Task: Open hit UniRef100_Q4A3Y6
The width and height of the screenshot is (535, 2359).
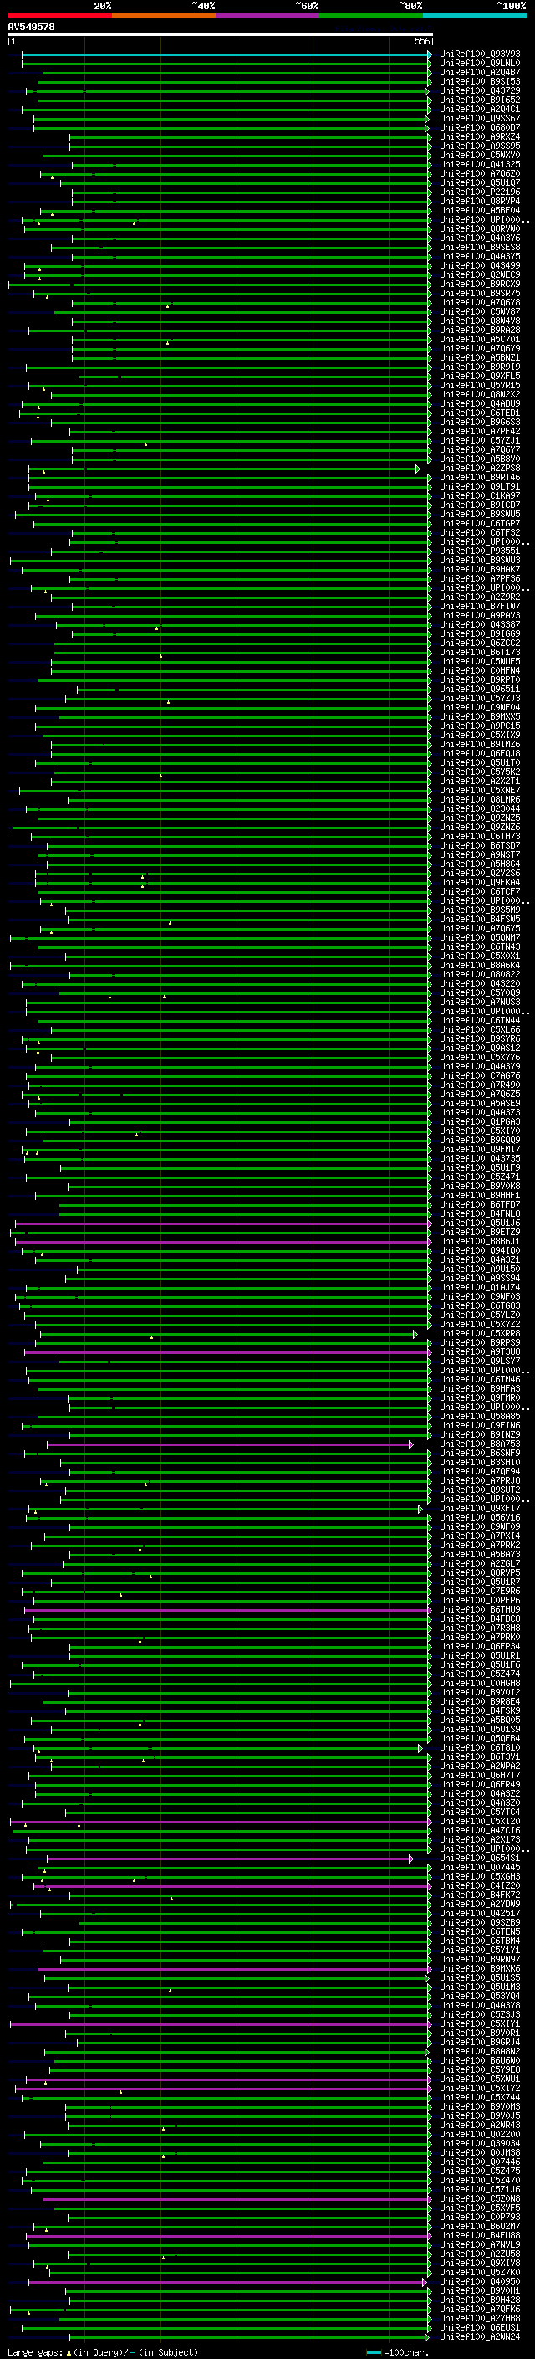Action: pos(480,238)
